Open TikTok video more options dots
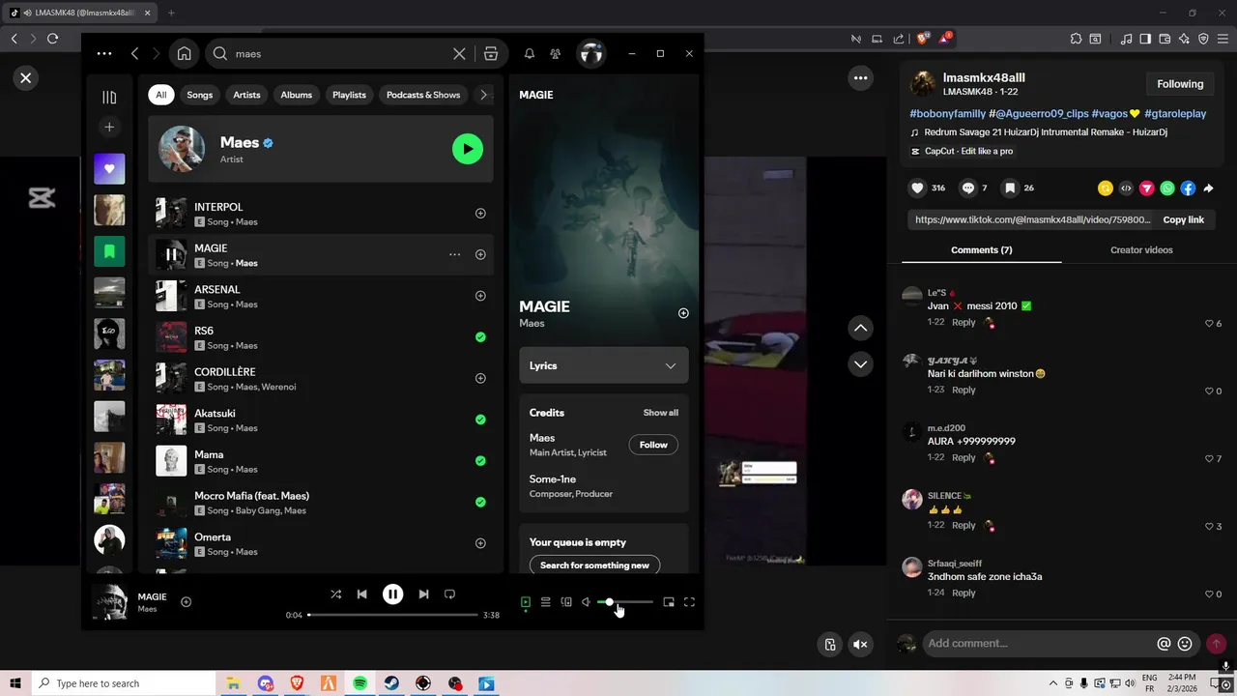The image size is (1237, 696). coord(860,78)
